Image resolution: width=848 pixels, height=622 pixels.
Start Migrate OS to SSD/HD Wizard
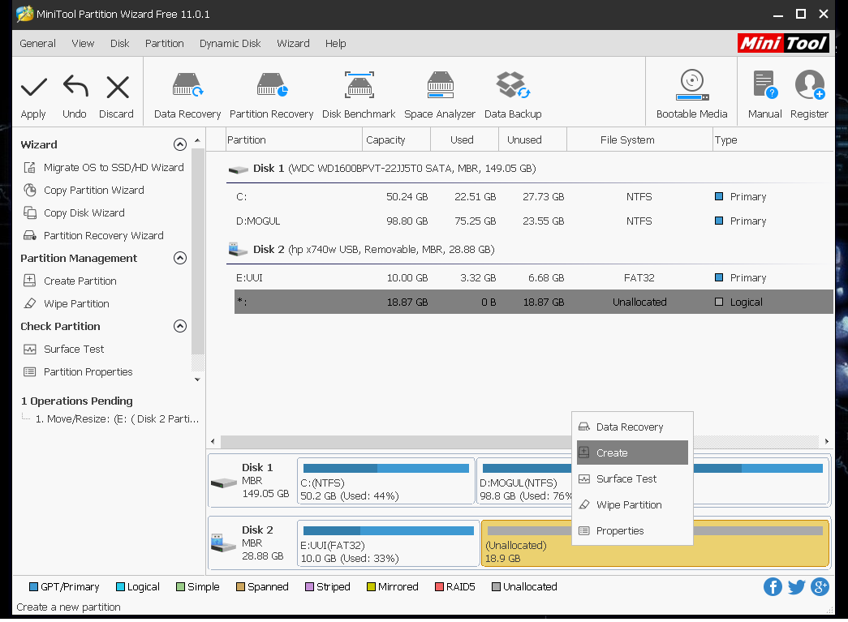pos(104,168)
